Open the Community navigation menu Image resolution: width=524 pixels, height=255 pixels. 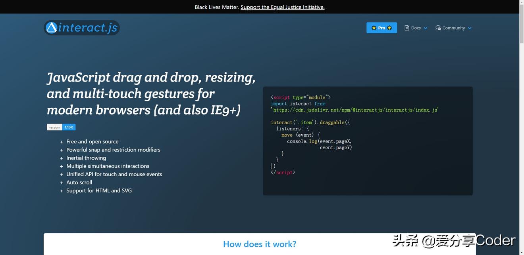(453, 28)
